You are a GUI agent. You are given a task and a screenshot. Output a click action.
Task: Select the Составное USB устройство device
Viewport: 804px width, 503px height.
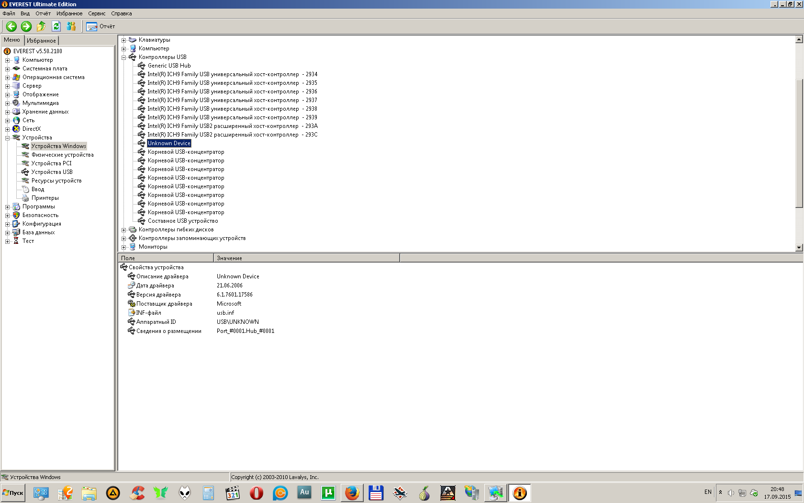(183, 221)
